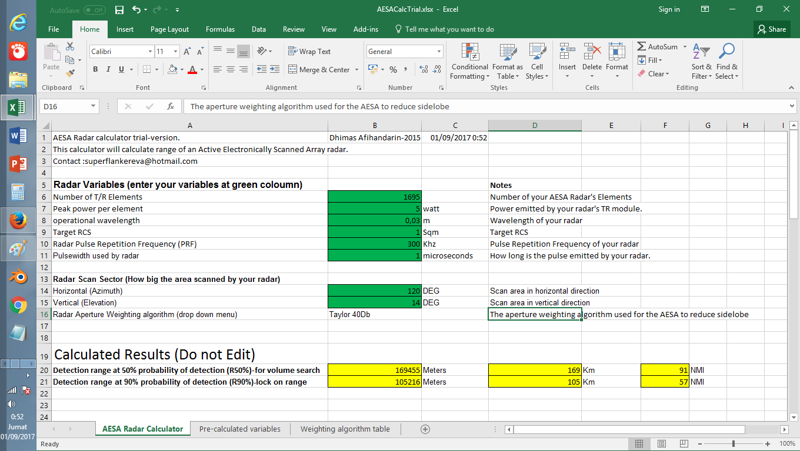Click the Align Right icon
This screenshot has height=451, width=800.
click(243, 69)
